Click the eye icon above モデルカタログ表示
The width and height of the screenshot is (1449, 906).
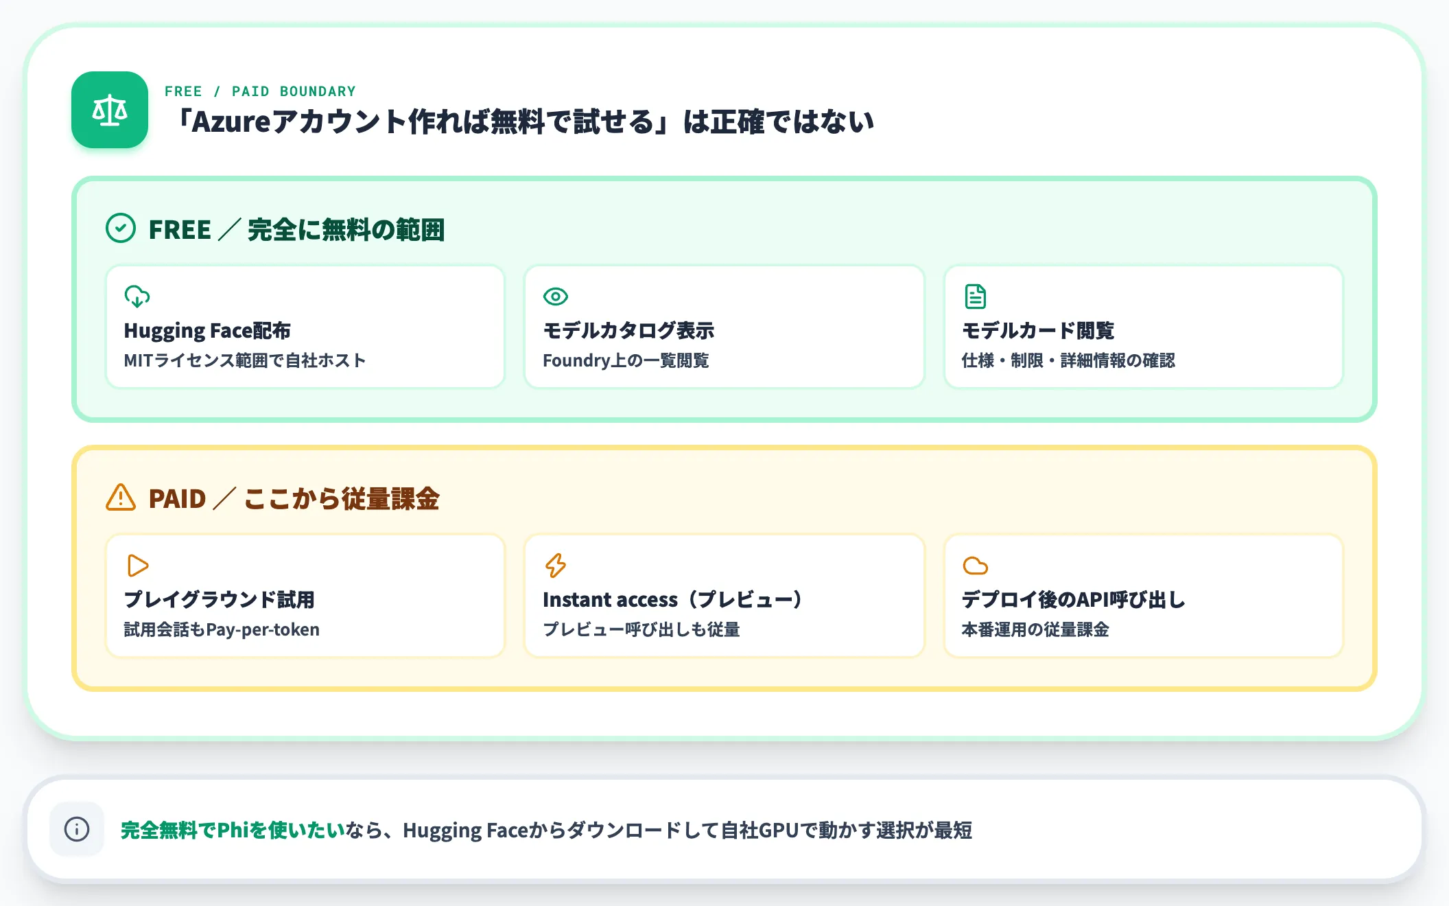pos(556,297)
